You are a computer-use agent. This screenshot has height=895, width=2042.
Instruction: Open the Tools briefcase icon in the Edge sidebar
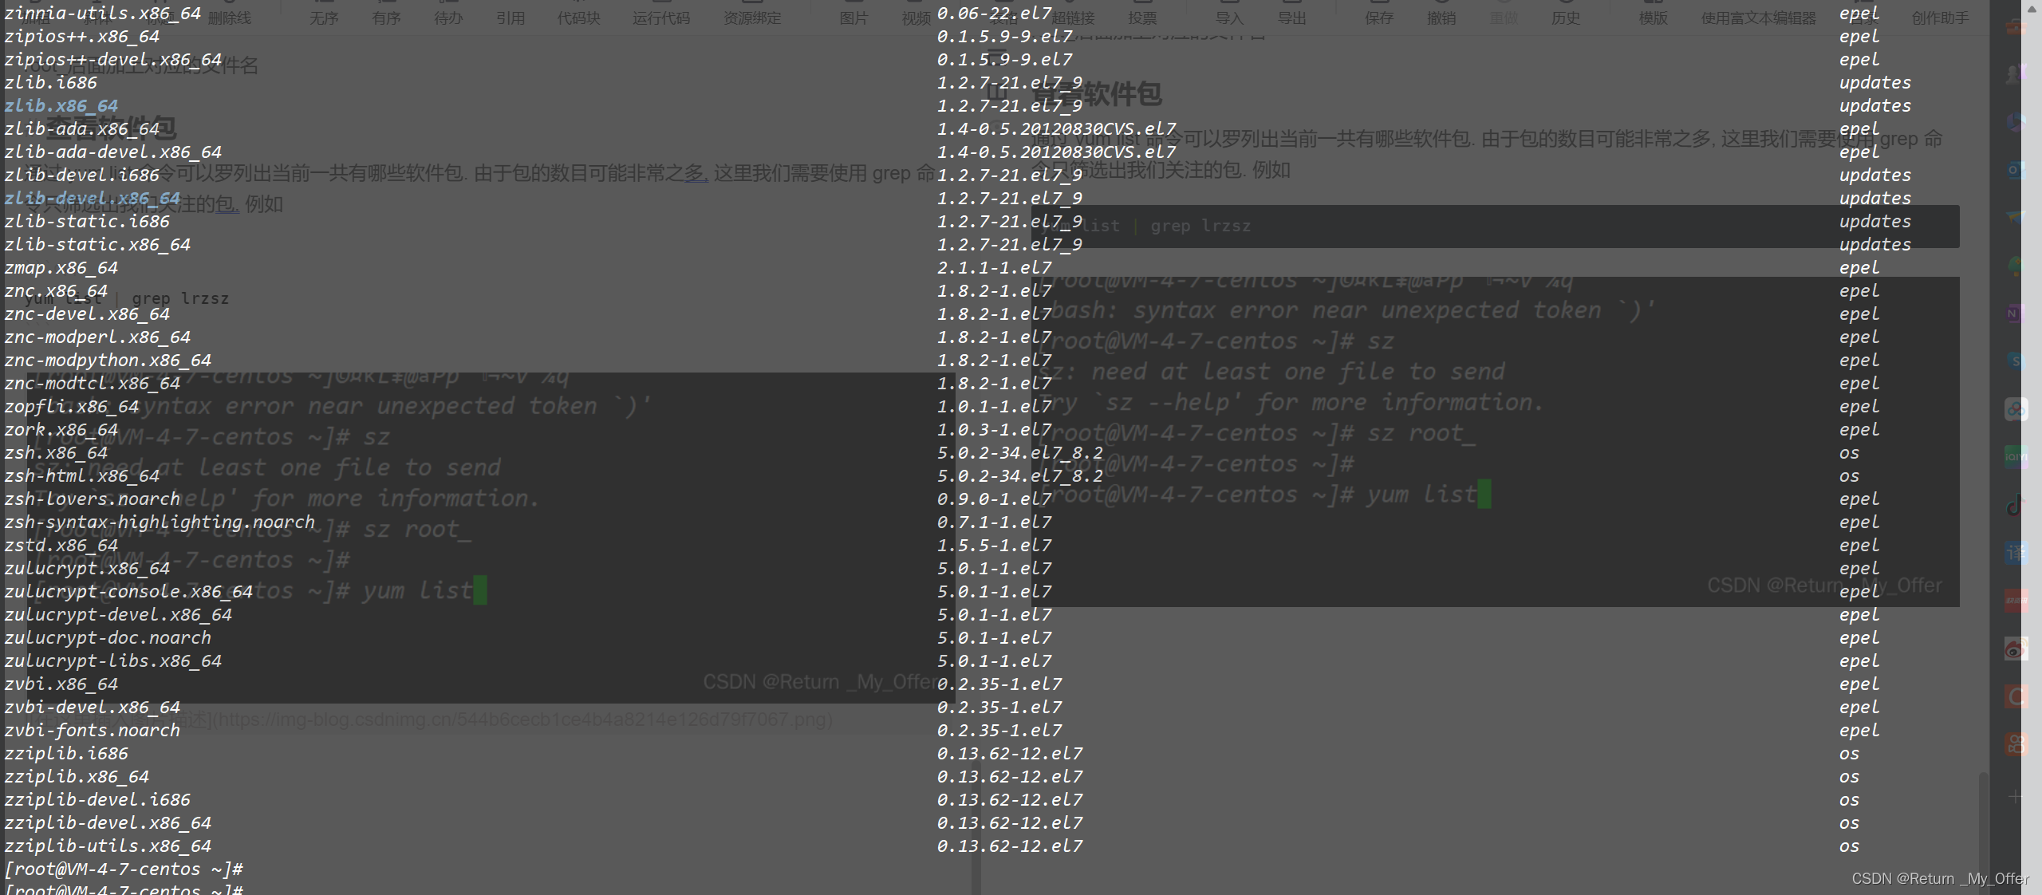[2016, 27]
